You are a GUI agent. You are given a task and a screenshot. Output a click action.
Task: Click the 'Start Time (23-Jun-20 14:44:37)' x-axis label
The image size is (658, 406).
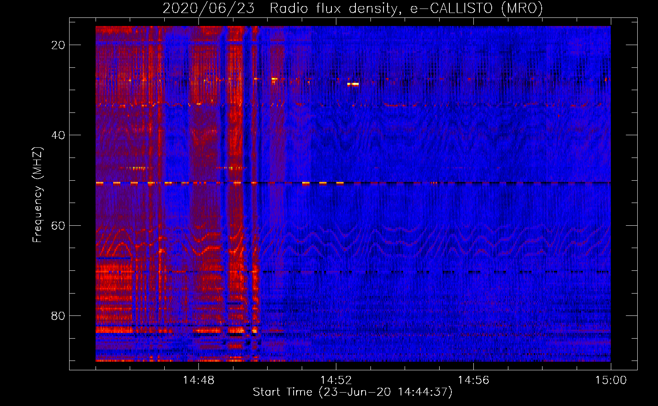pyautogui.click(x=352, y=392)
